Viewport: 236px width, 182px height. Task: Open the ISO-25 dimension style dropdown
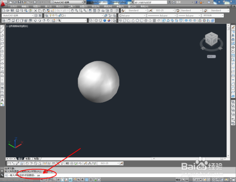173,10
